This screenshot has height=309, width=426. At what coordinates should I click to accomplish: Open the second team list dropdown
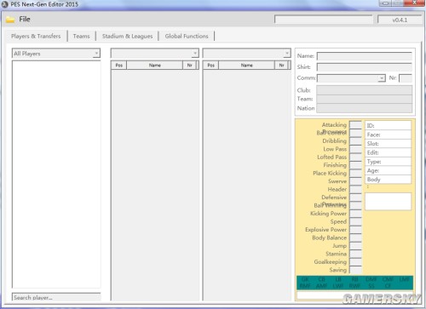tap(247, 53)
